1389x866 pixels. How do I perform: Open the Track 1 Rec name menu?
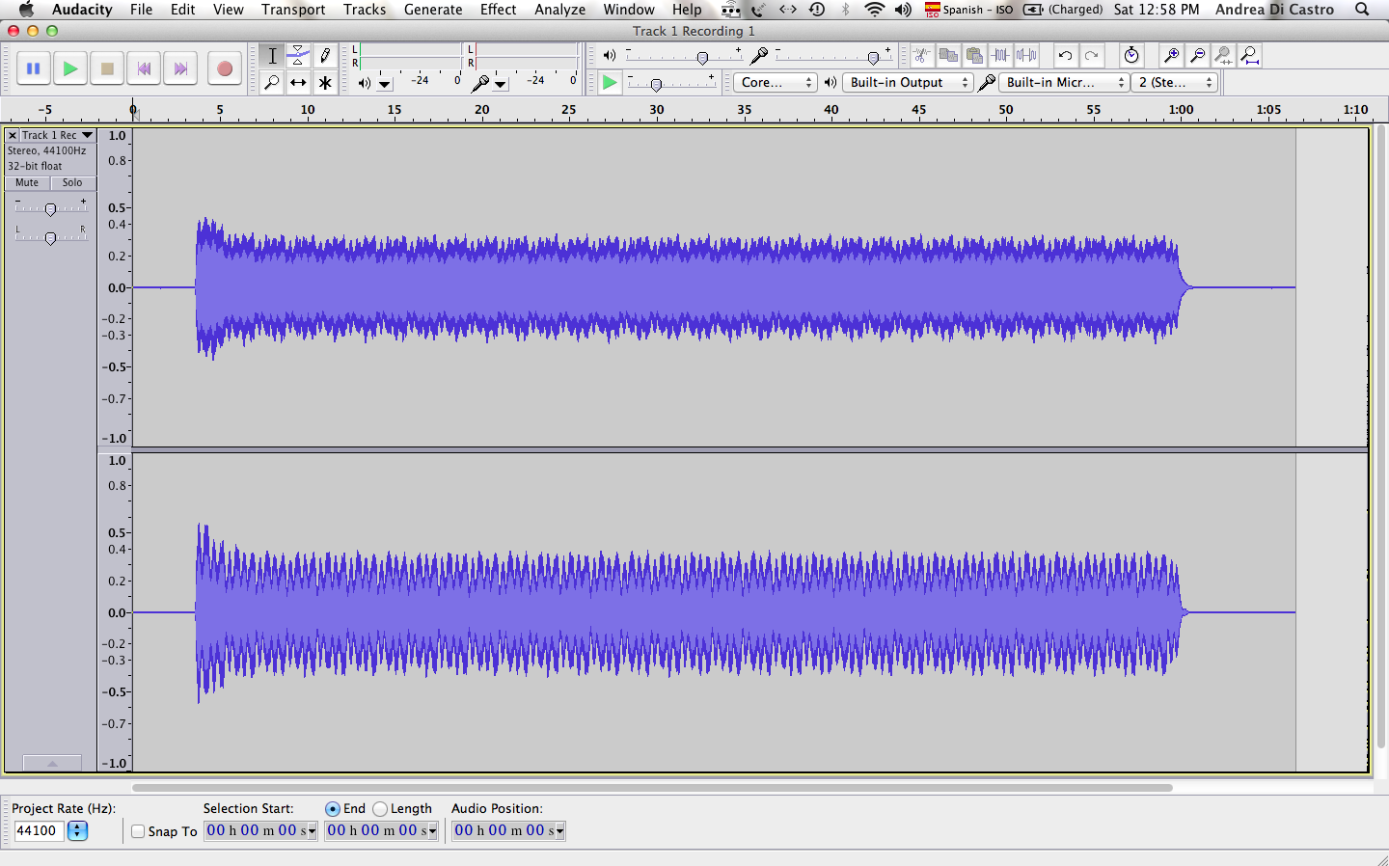click(x=58, y=135)
